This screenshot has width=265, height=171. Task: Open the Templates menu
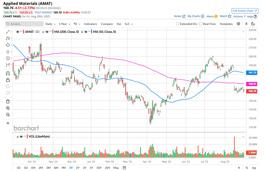point(226,24)
